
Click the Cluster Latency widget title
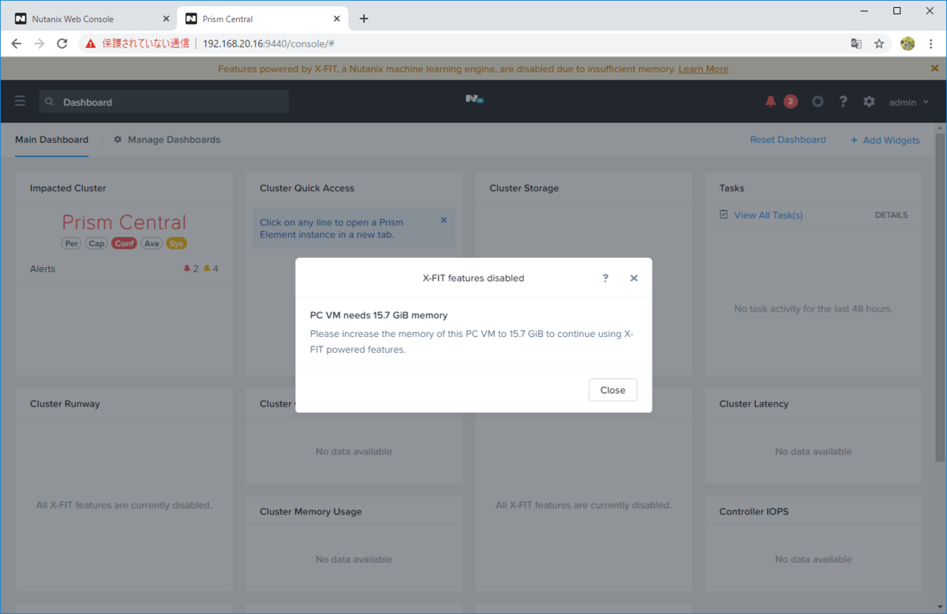(754, 403)
